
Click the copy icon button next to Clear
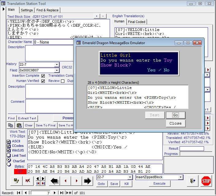tap(11, 125)
